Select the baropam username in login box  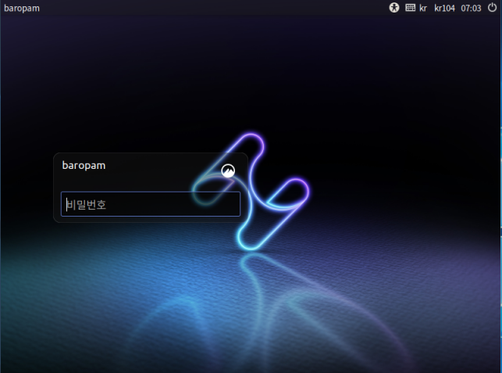point(84,166)
